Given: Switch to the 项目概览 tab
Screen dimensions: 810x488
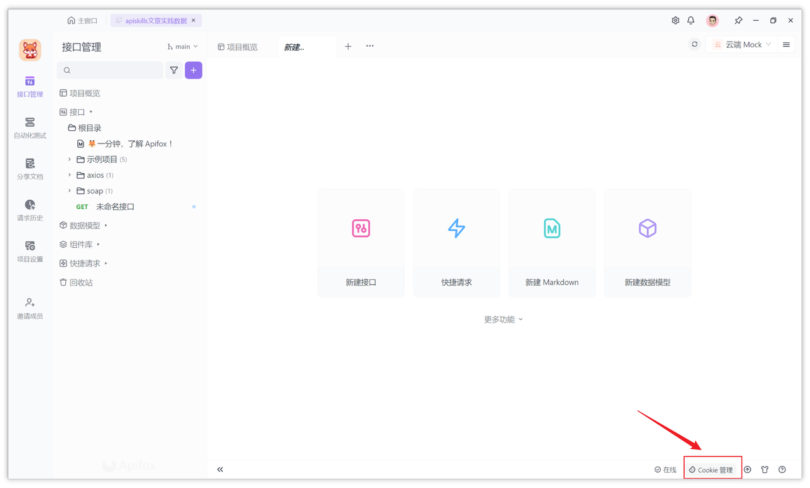Looking at the screenshot, I should [237, 47].
